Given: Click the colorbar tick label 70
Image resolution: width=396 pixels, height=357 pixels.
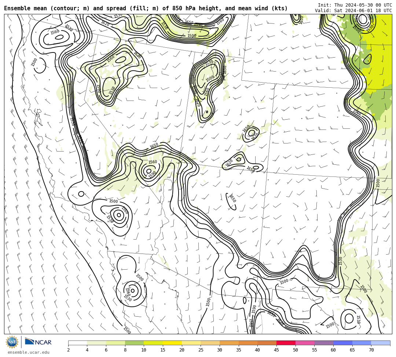Looking at the screenshot, I should [371, 350].
